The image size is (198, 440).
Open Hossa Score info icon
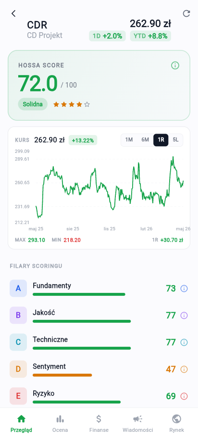[175, 66]
